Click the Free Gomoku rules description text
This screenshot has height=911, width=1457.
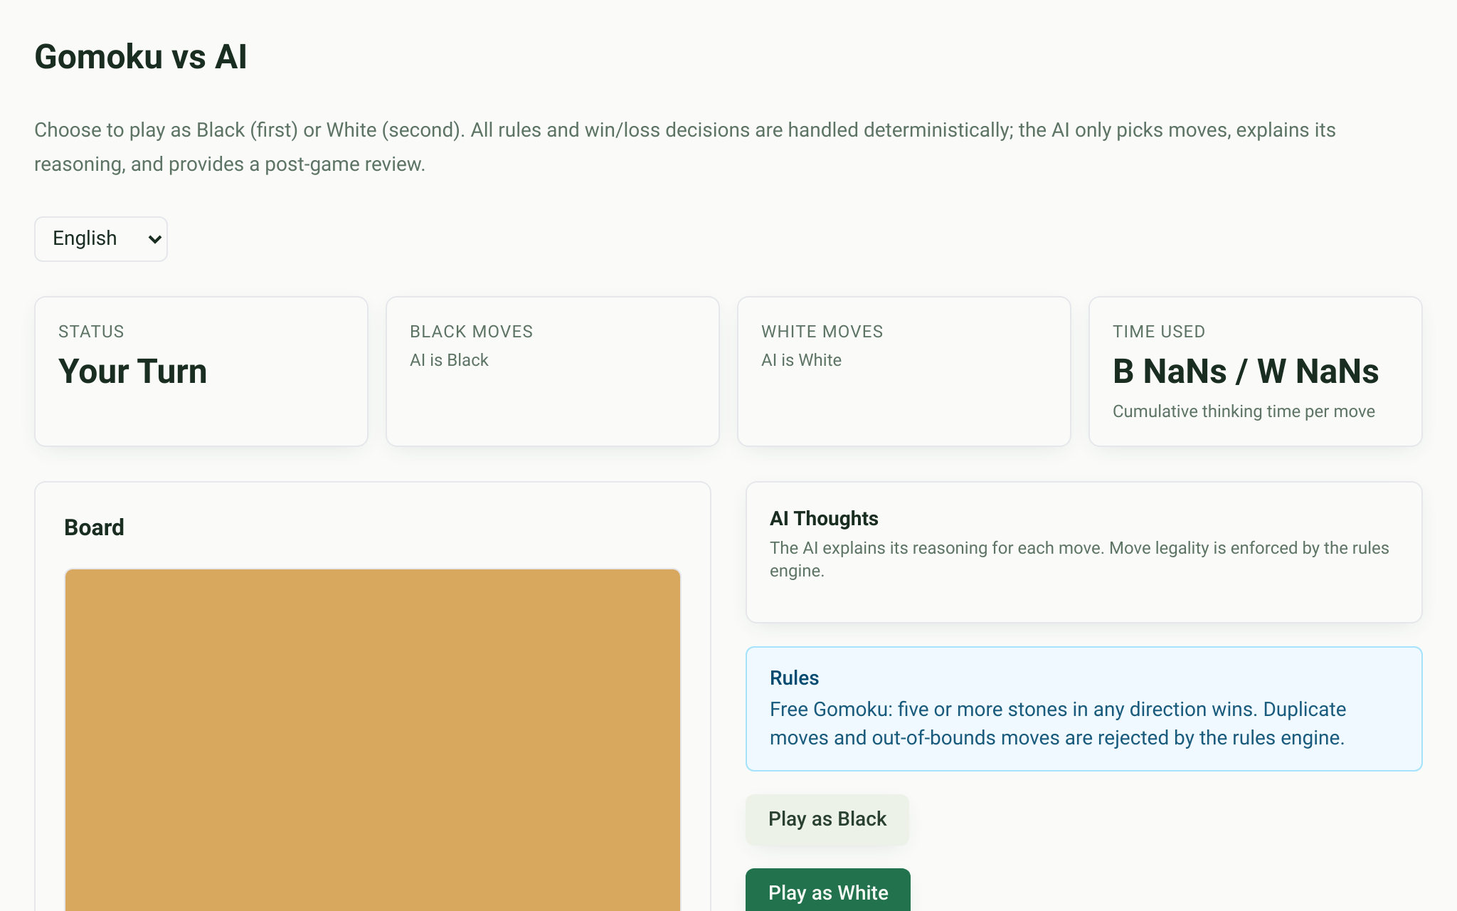click(x=1058, y=724)
